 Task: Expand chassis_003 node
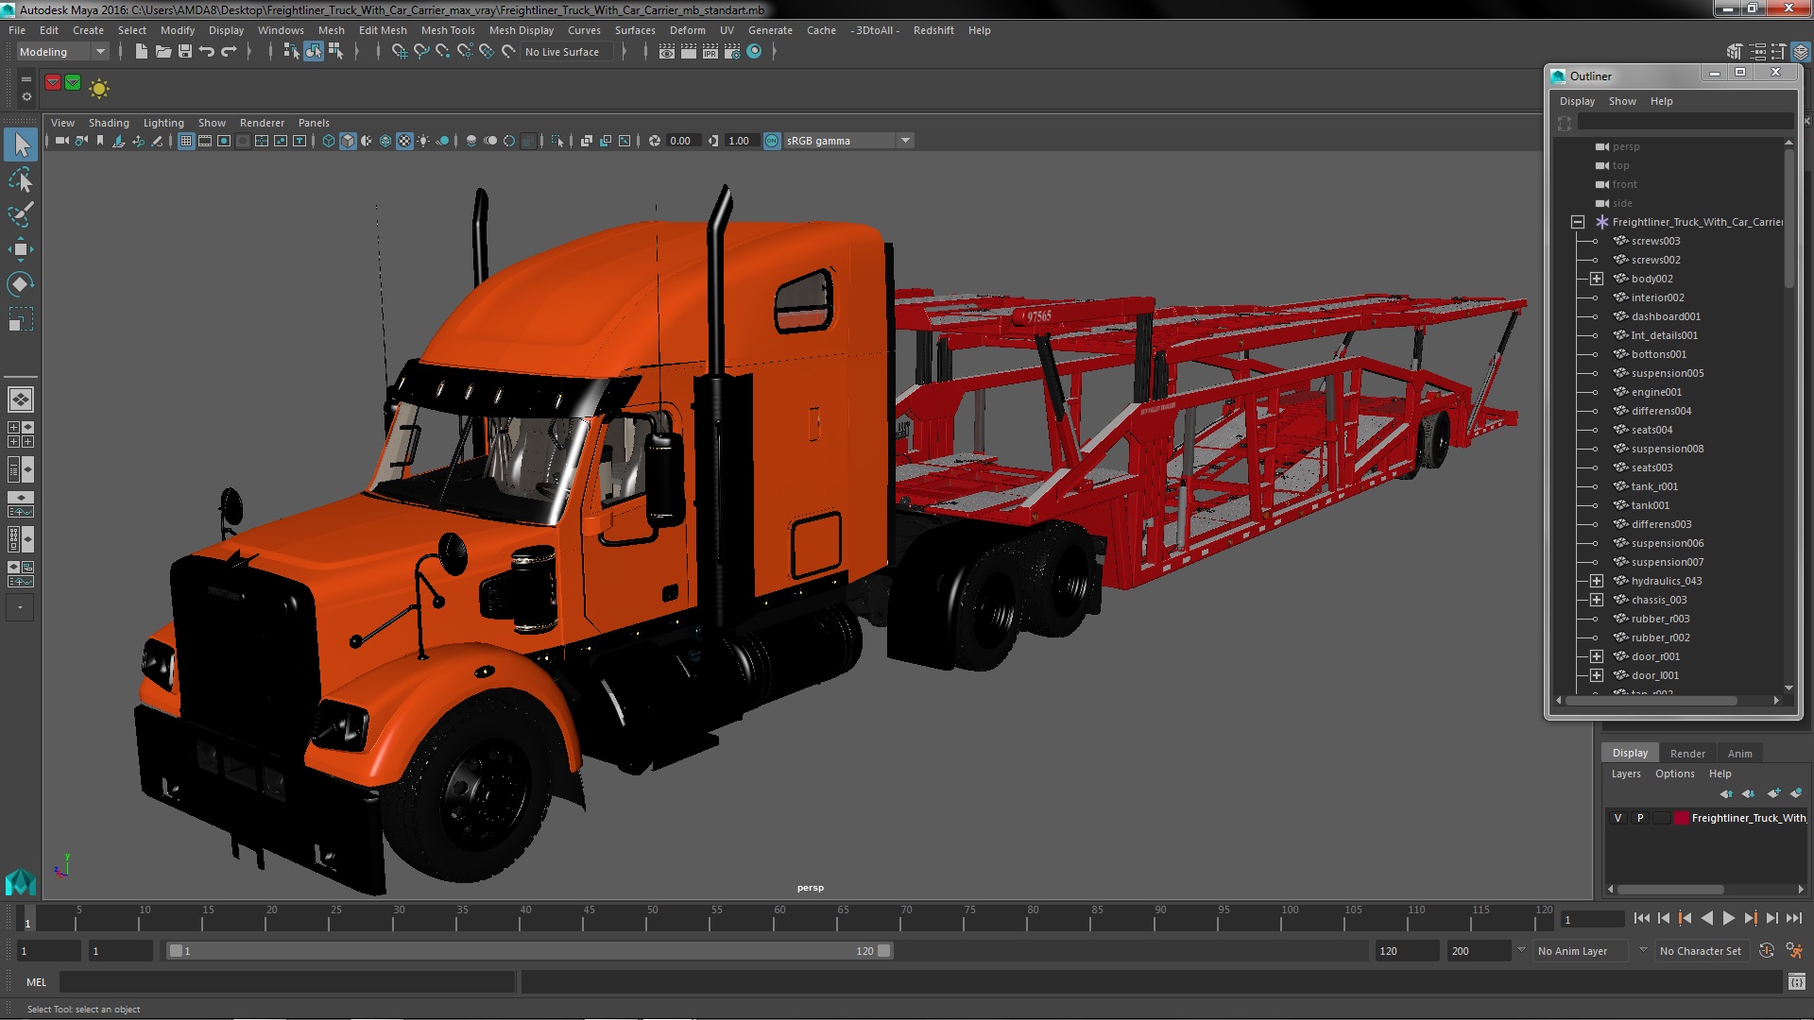coord(1596,600)
